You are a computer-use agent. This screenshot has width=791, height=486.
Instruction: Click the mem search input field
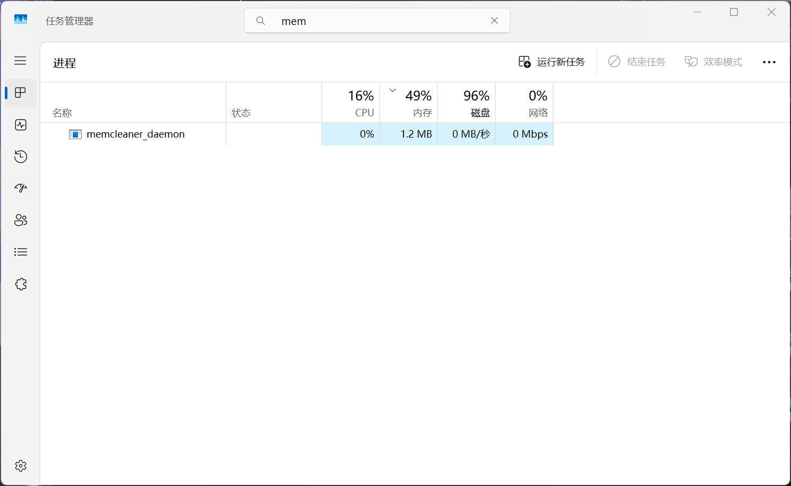click(x=377, y=21)
